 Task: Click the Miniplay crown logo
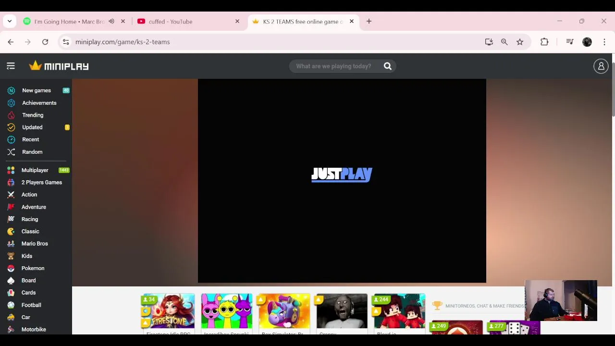point(59,66)
